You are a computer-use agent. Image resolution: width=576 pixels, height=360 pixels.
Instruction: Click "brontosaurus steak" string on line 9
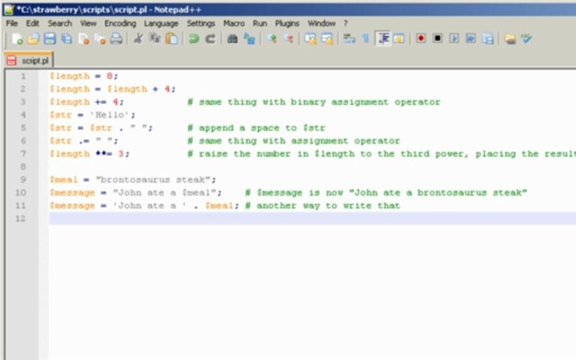coord(153,179)
